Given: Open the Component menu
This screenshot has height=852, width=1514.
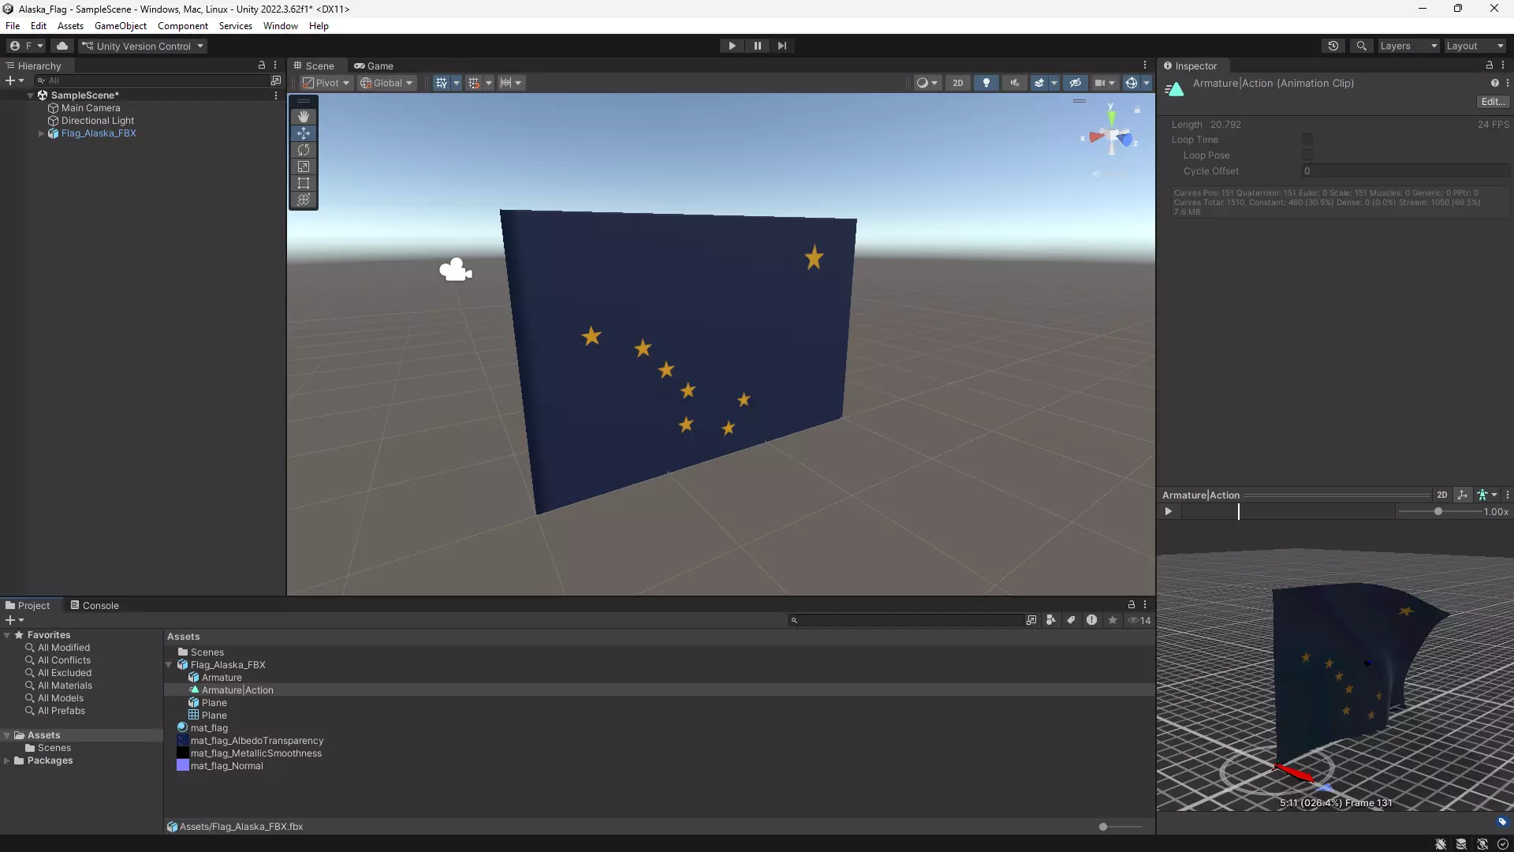Looking at the screenshot, I should tap(183, 26).
